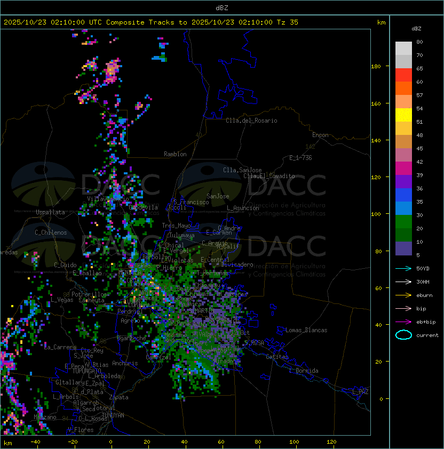Click the 'E_1-736' map label
The width and height of the screenshot is (444, 449).
[300, 158]
